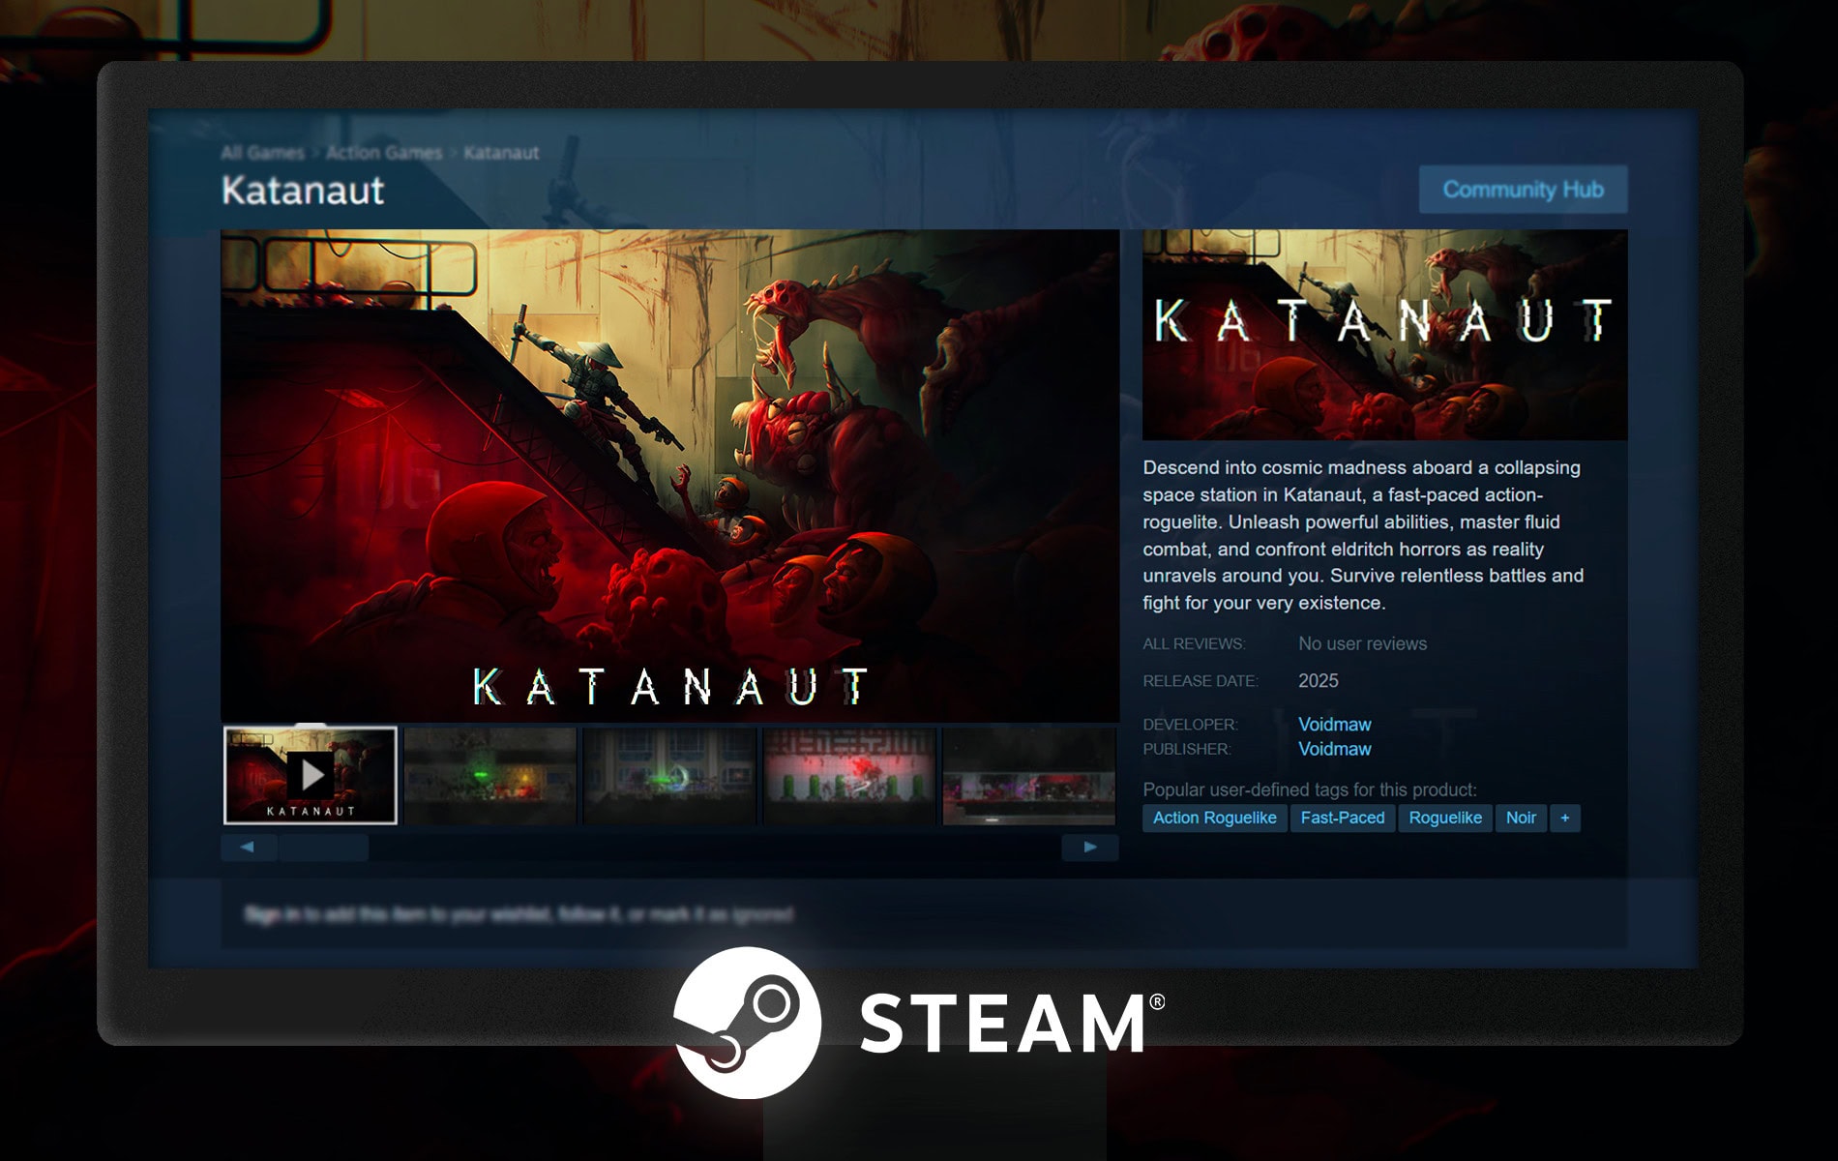Open the Voidmaw publisher link
Viewport: 1838px width, 1161px height.
pos(1334,749)
